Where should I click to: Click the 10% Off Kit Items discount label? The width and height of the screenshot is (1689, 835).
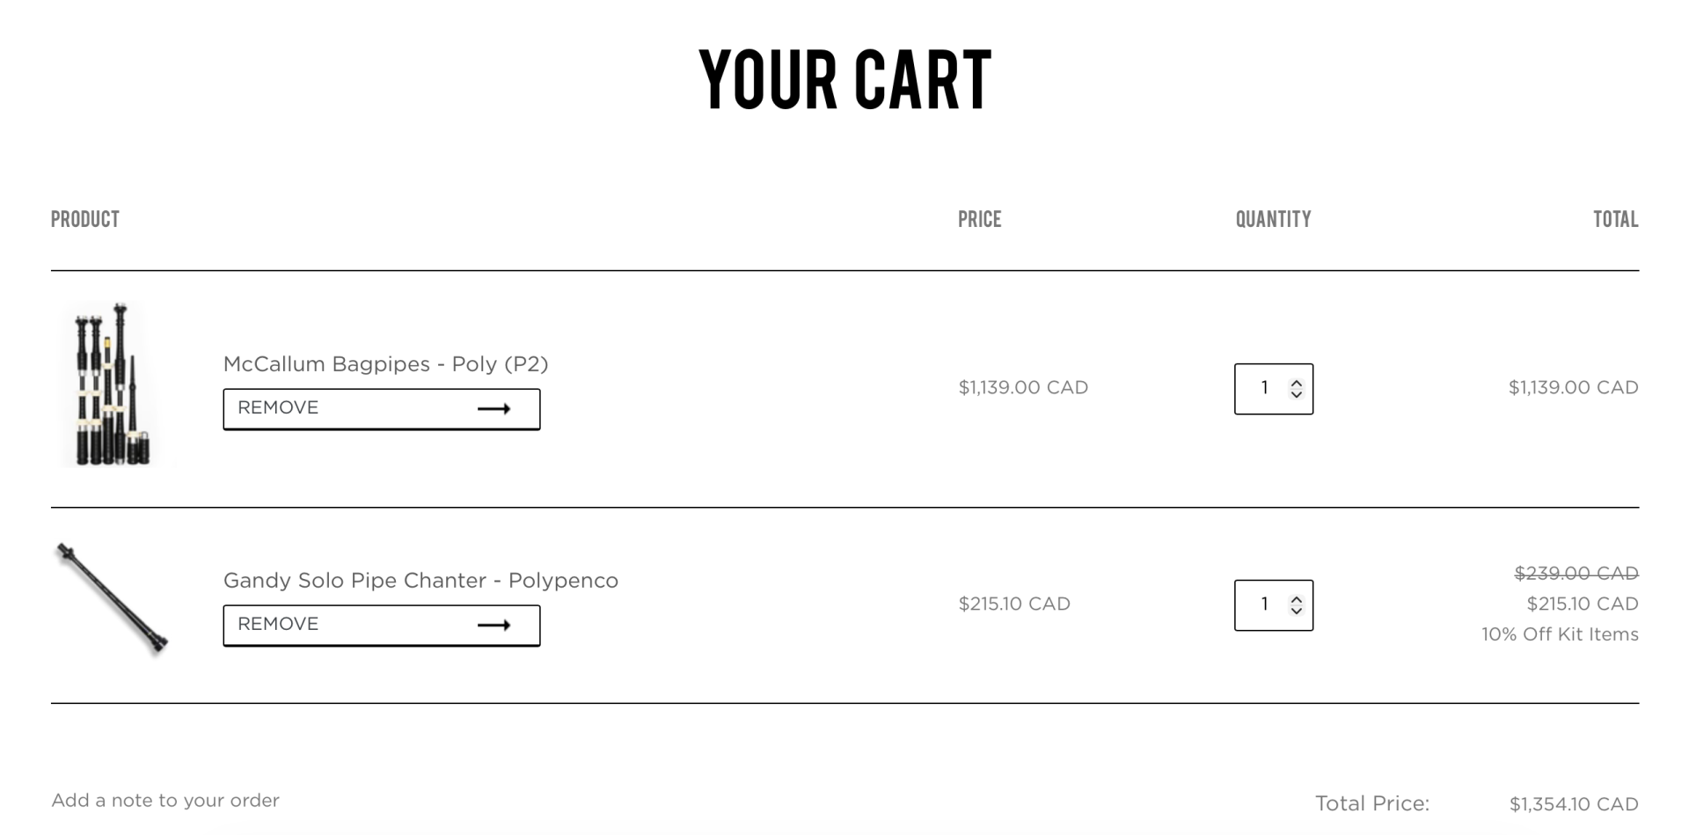pyautogui.click(x=1560, y=634)
